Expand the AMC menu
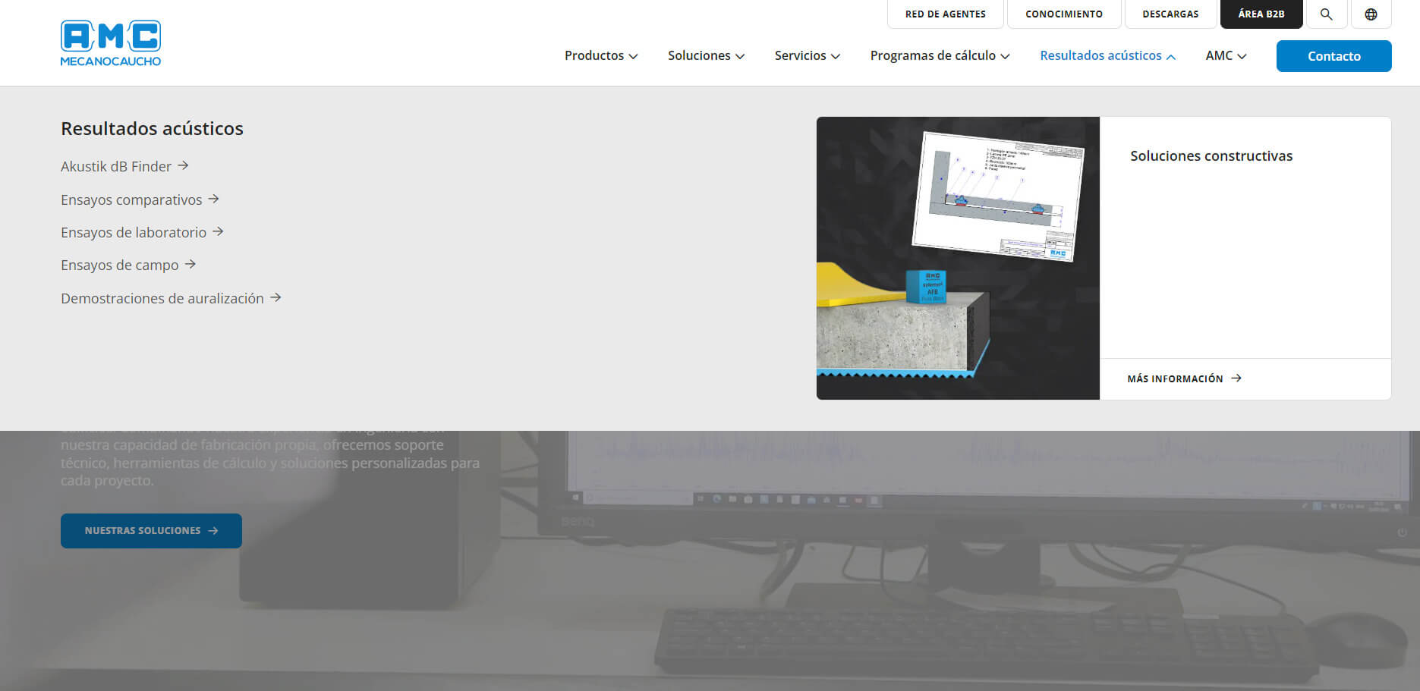The width and height of the screenshot is (1420, 691). pos(1226,55)
